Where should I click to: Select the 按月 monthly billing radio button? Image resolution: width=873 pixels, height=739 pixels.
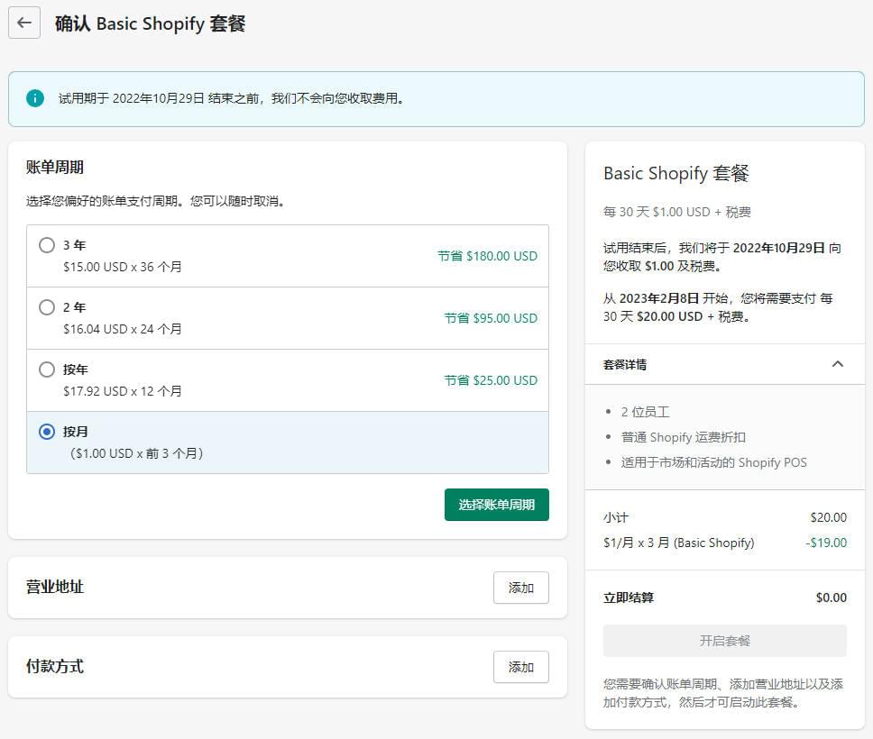pyautogui.click(x=47, y=432)
